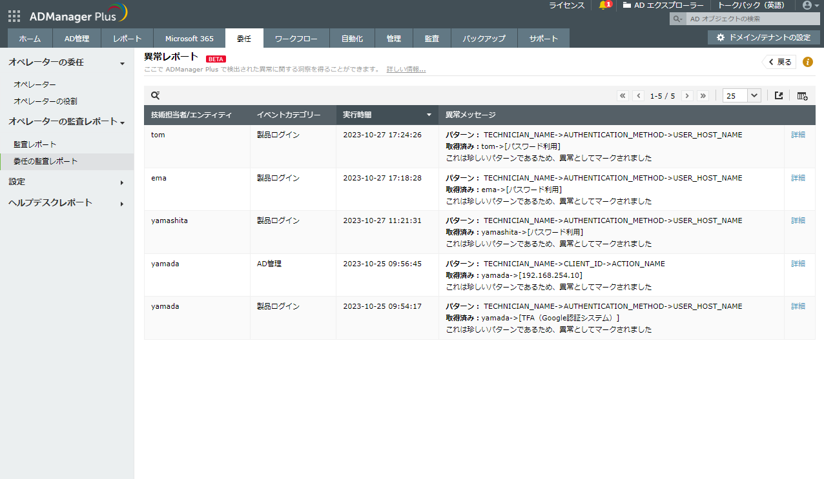Open the user account avatar menu
This screenshot has height=479, width=824.
tap(807, 5)
